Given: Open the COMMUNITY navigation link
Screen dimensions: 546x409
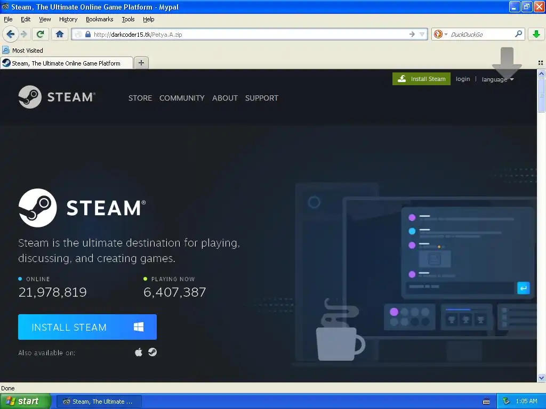Looking at the screenshot, I should 182,98.
